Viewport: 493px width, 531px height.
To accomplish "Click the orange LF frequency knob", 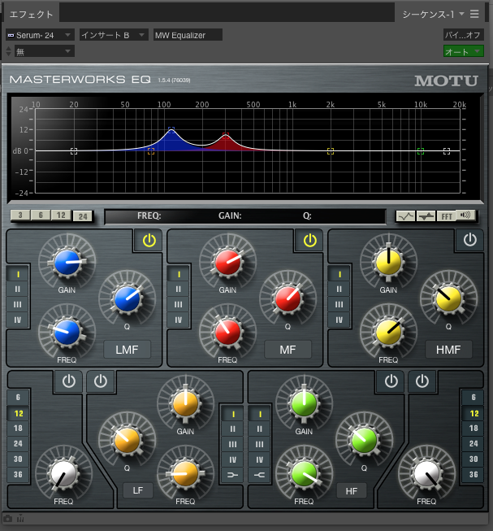I will 185,474.
